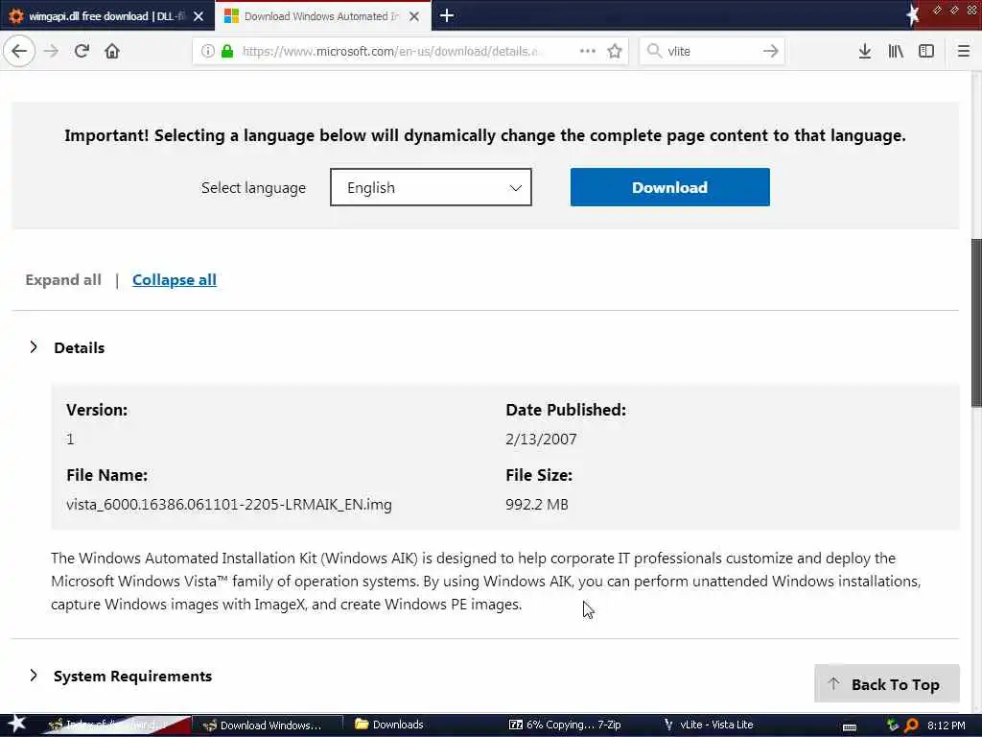This screenshot has width=982, height=737.
Task: Go back to the previous page
Action: point(19,51)
